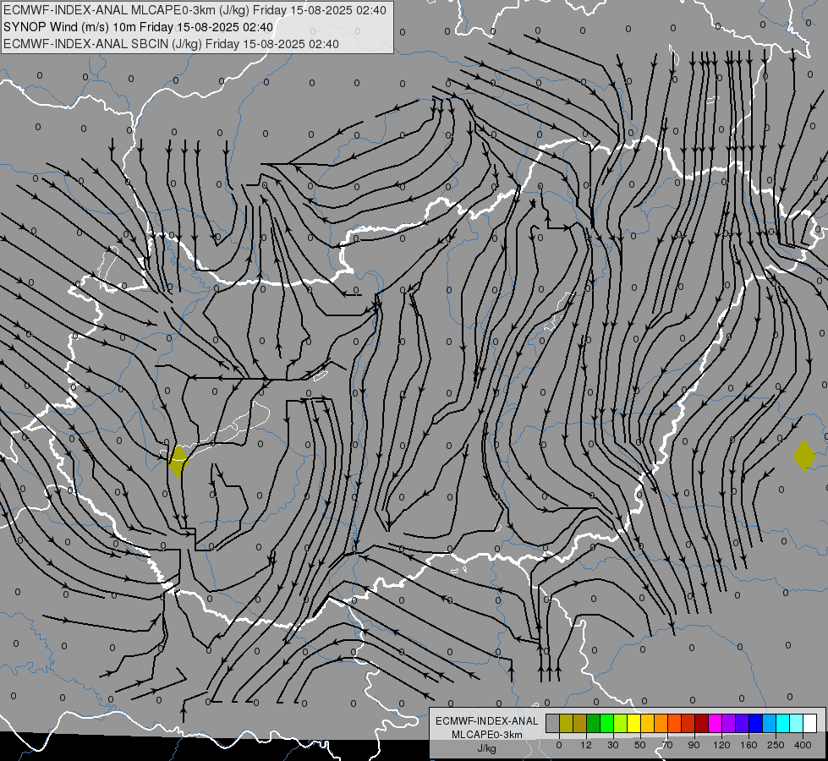The image size is (828, 761).
Task: Click the SYNOP Wind 10m title line
Action: tap(139, 27)
